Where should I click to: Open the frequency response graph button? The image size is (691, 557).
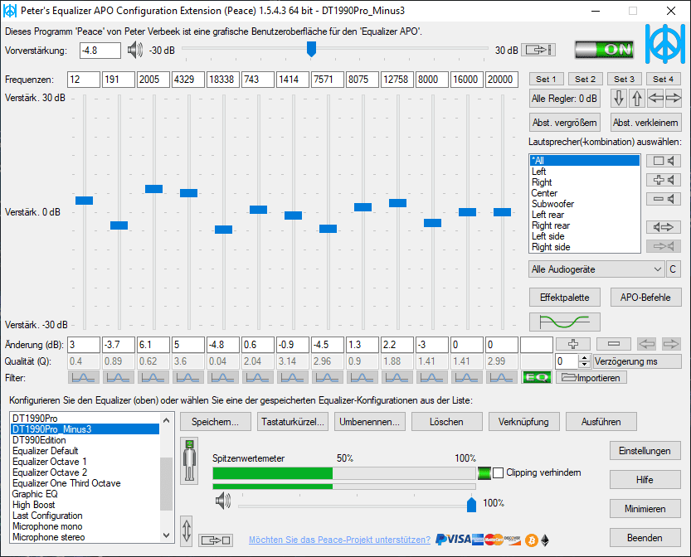pos(565,322)
